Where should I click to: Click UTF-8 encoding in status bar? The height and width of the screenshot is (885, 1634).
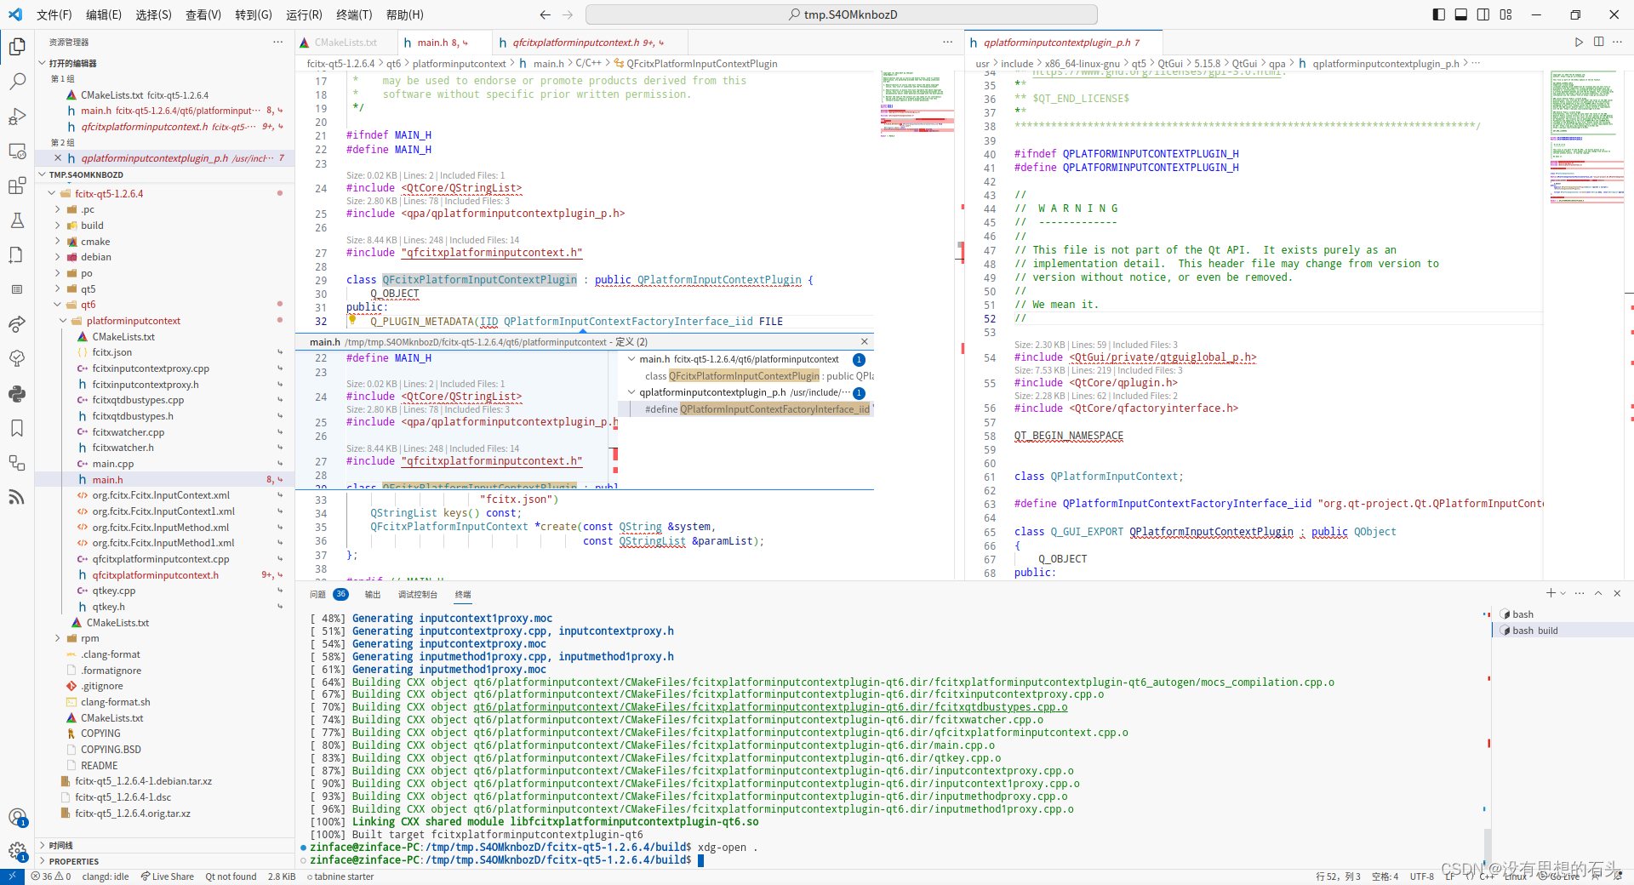[x=1421, y=876]
